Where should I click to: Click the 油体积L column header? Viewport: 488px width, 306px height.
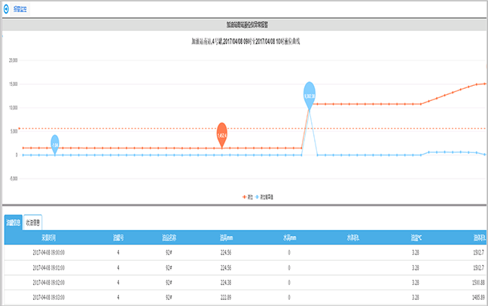(x=479, y=237)
